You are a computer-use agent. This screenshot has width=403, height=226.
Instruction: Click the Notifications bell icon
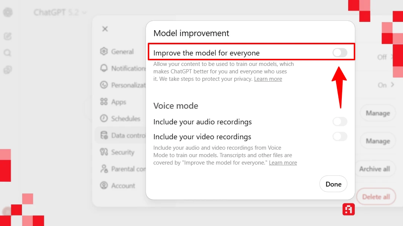click(104, 68)
